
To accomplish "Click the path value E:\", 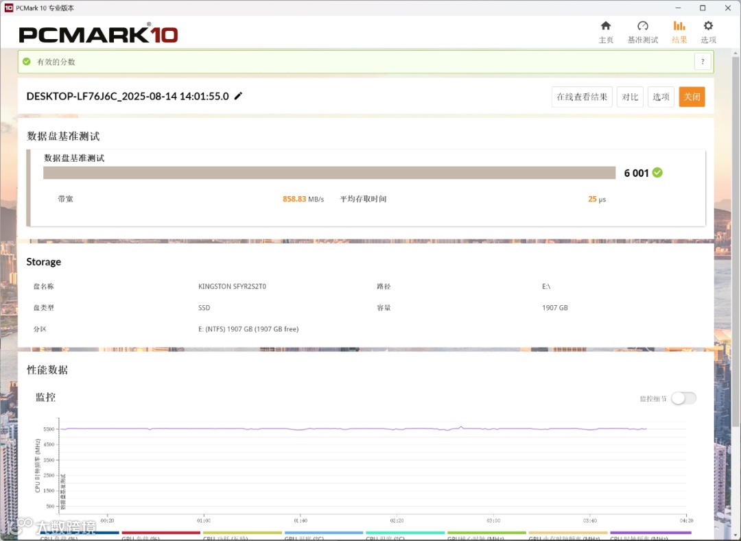I will click(x=546, y=287).
